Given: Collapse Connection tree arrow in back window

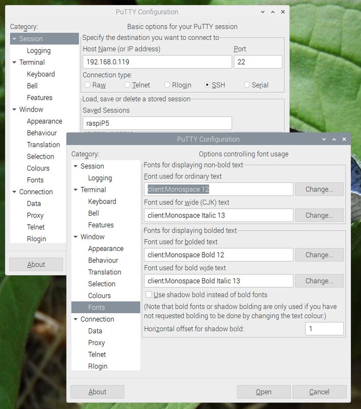Looking at the screenshot, I should pyautogui.click(x=14, y=192).
